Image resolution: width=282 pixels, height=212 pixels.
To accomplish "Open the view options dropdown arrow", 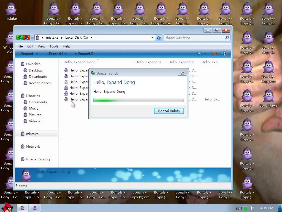I will tap(205, 54).
